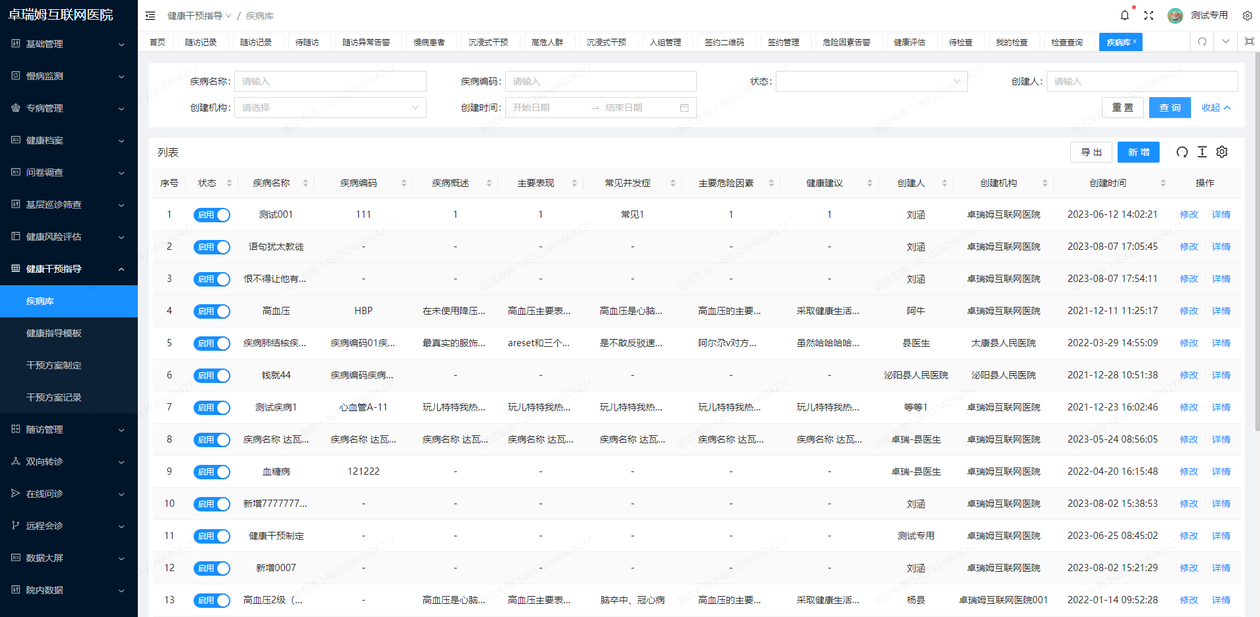The height and width of the screenshot is (617, 1260).
Task: Export the list with 导出
Action: pyautogui.click(x=1091, y=152)
